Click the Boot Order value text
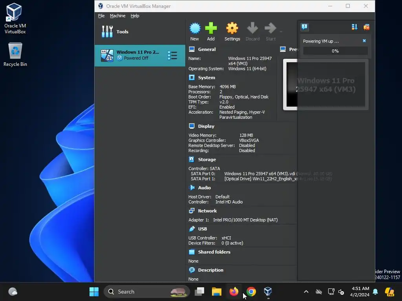This screenshot has width=402, height=301. click(x=244, y=97)
